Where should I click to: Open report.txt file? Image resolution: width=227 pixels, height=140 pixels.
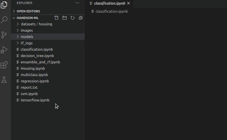pos(48,88)
